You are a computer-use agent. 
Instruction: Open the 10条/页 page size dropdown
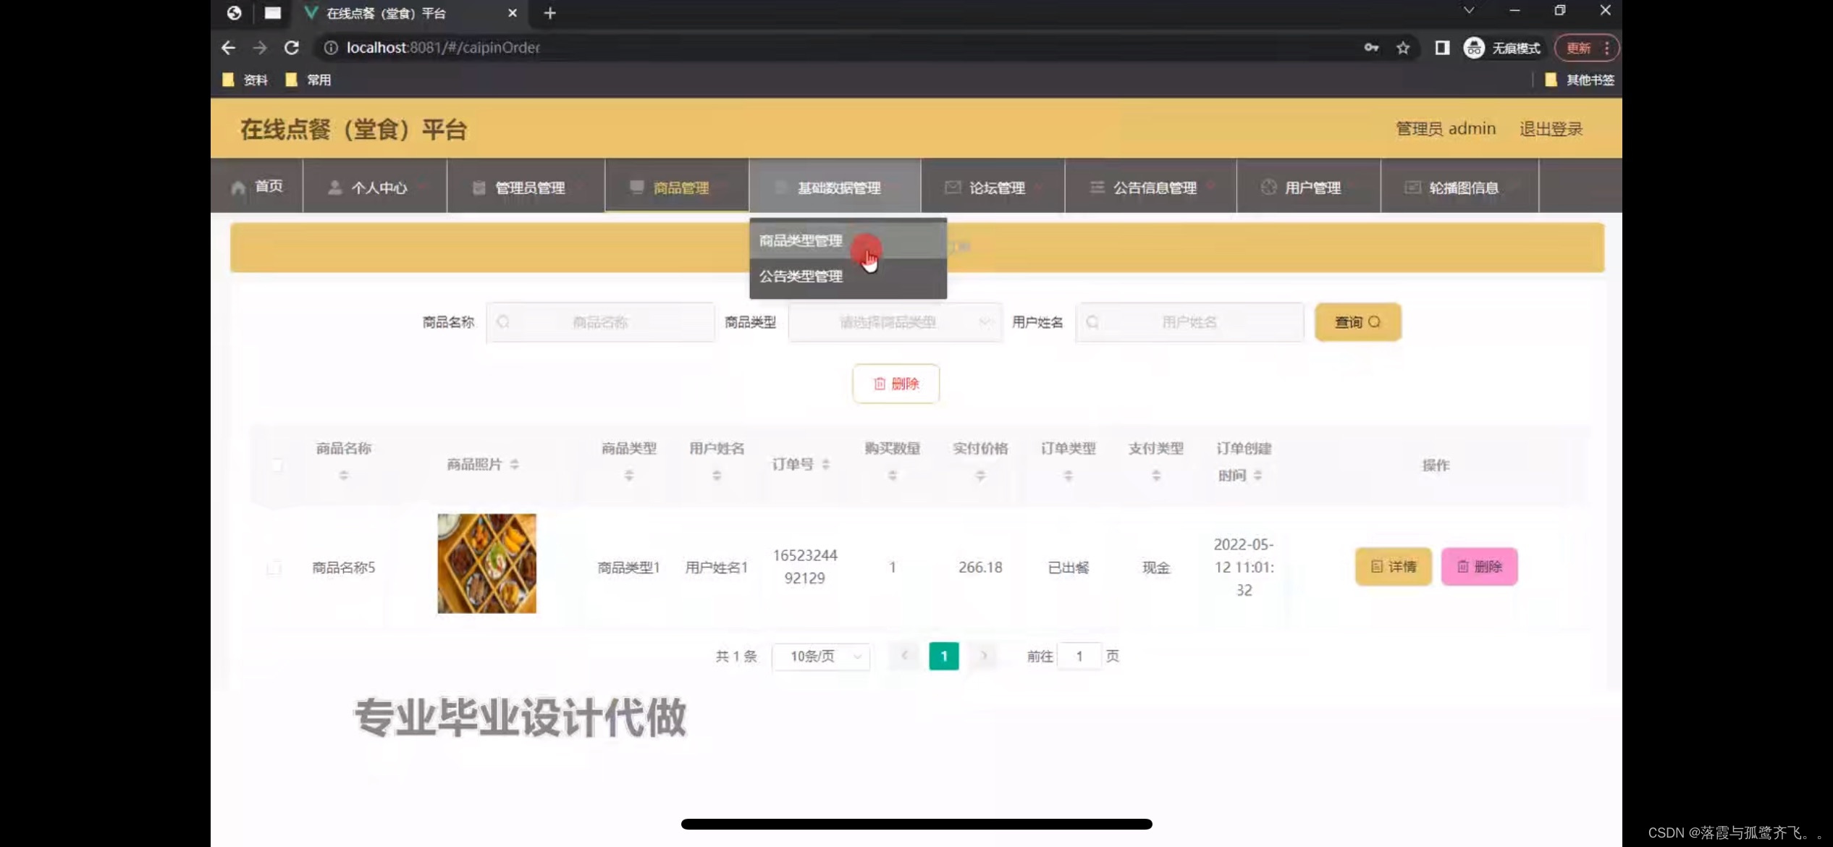pos(822,656)
